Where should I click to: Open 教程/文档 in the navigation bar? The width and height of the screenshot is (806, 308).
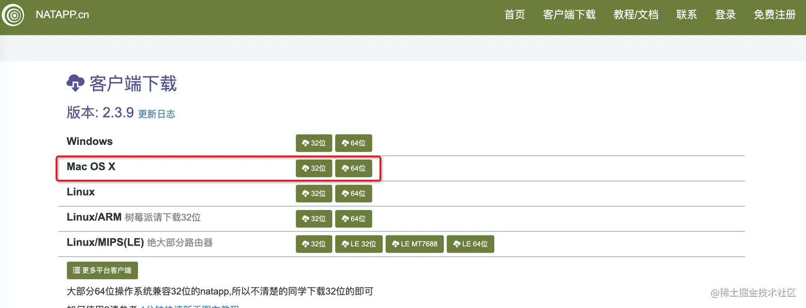[636, 15]
